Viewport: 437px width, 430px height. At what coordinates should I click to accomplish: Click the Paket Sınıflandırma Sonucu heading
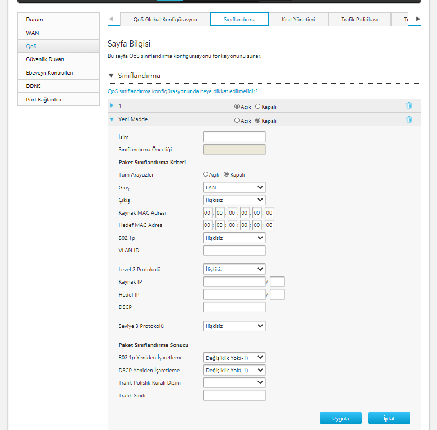[x=154, y=345]
